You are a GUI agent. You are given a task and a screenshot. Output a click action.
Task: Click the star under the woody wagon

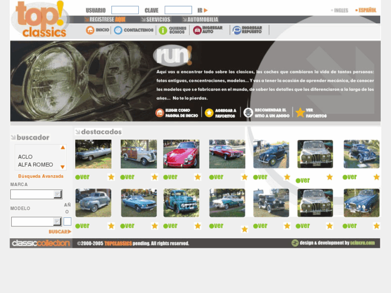coord(154,177)
